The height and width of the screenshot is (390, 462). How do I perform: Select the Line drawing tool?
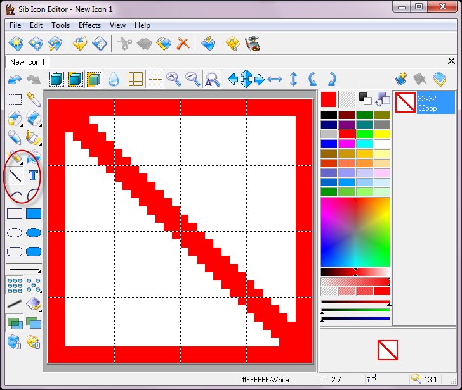[15, 175]
